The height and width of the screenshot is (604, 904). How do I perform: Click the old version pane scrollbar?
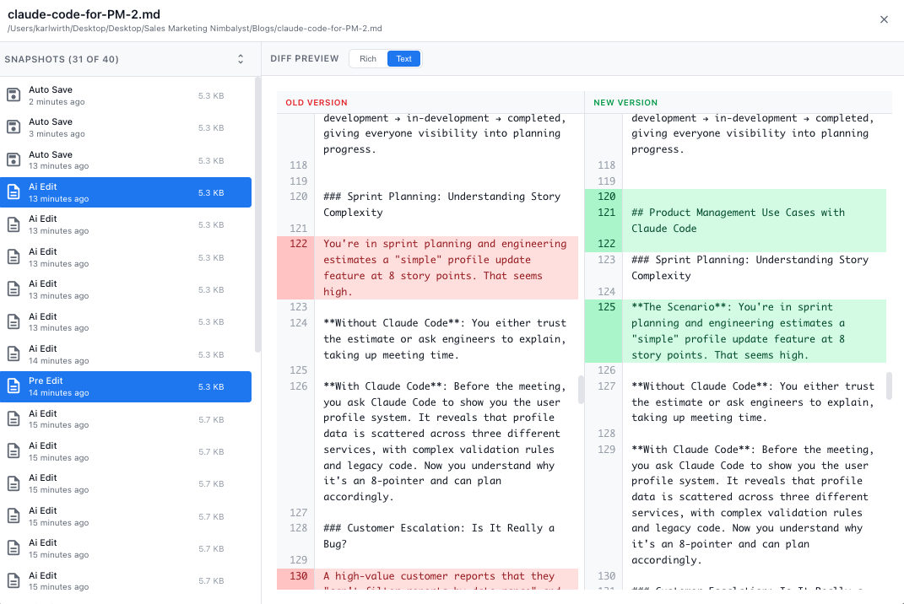click(x=581, y=389)
